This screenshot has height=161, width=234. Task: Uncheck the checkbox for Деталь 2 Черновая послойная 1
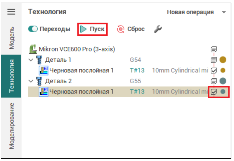click(214, 92)
